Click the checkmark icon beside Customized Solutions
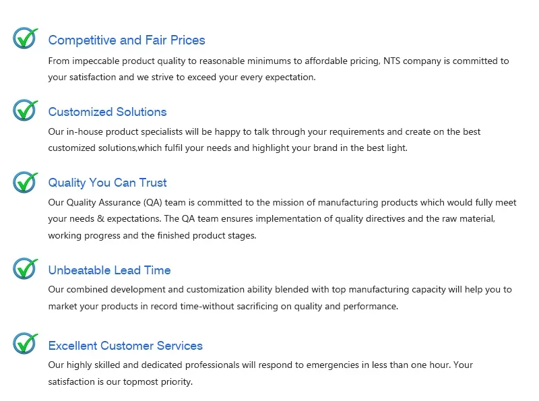Viewport: 539px width, 401px height. tap(26, 110)
